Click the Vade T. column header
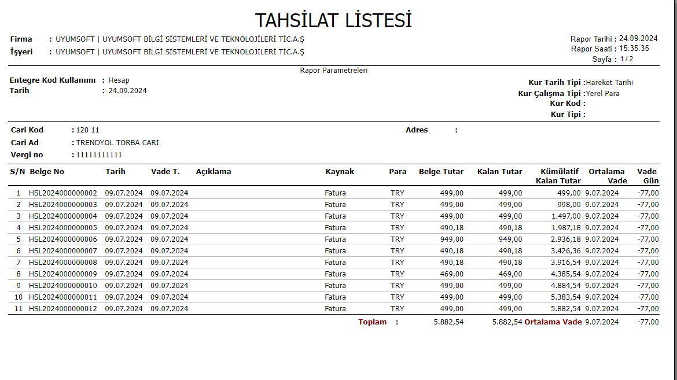Image resolution: width=677 pixels, height=380 pixels. click(165, 171)
